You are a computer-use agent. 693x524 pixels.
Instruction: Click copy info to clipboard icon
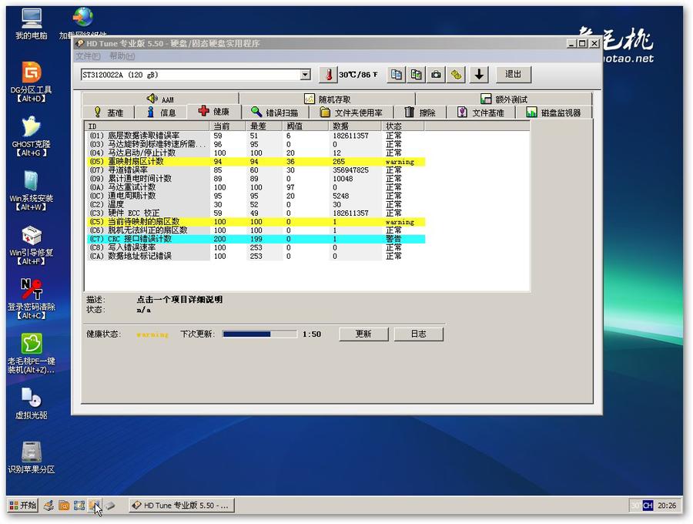click(397, 74)
